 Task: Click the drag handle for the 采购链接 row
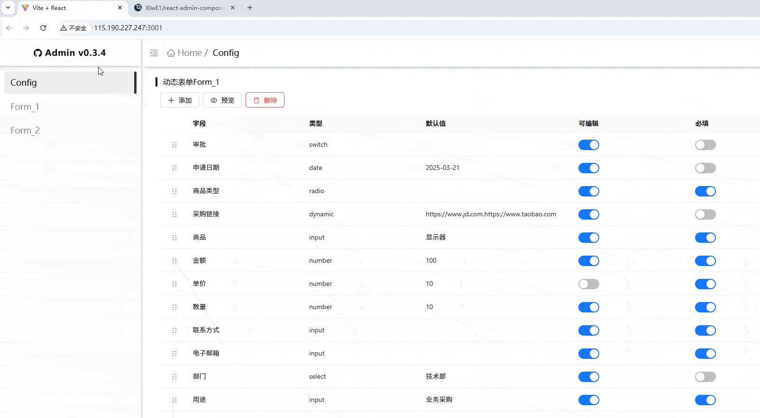[x=174, y=214]
